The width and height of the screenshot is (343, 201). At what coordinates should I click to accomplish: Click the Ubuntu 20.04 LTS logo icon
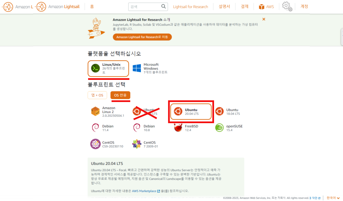tap(178, 111)
